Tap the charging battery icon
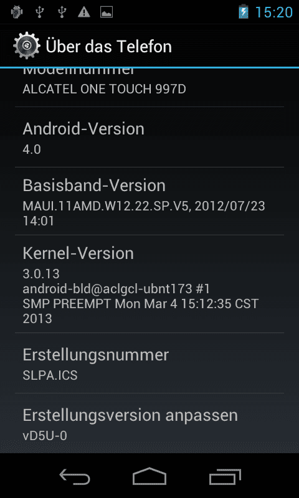 pos(244,12)
